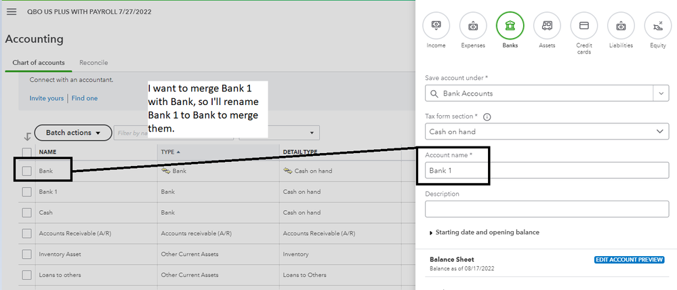Select the Expenses account type icon
677x290 pixels.
pyautogui.click(x=473, y=26)
